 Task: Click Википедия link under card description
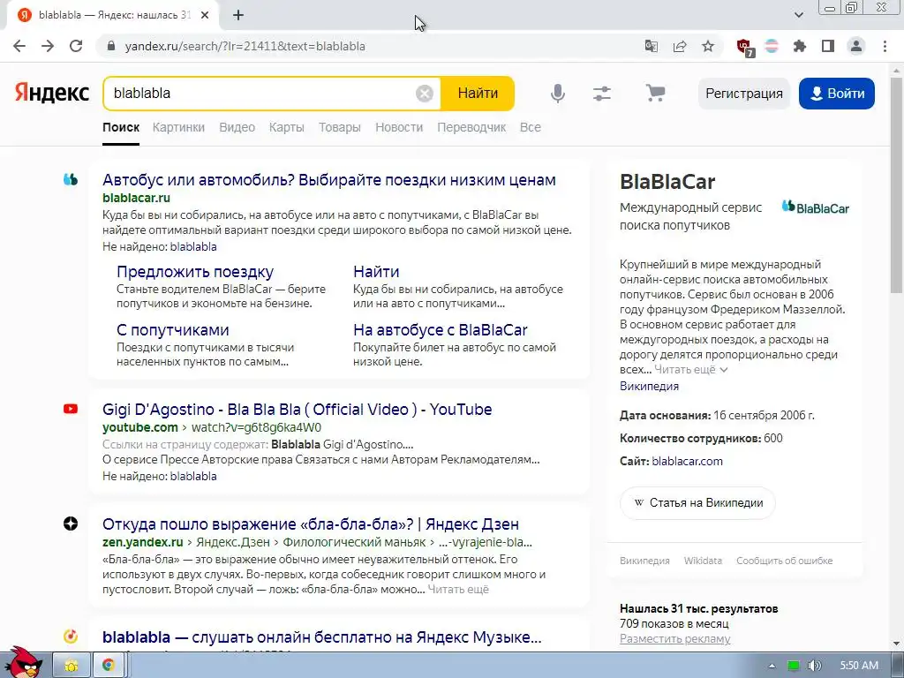[649, 387]
